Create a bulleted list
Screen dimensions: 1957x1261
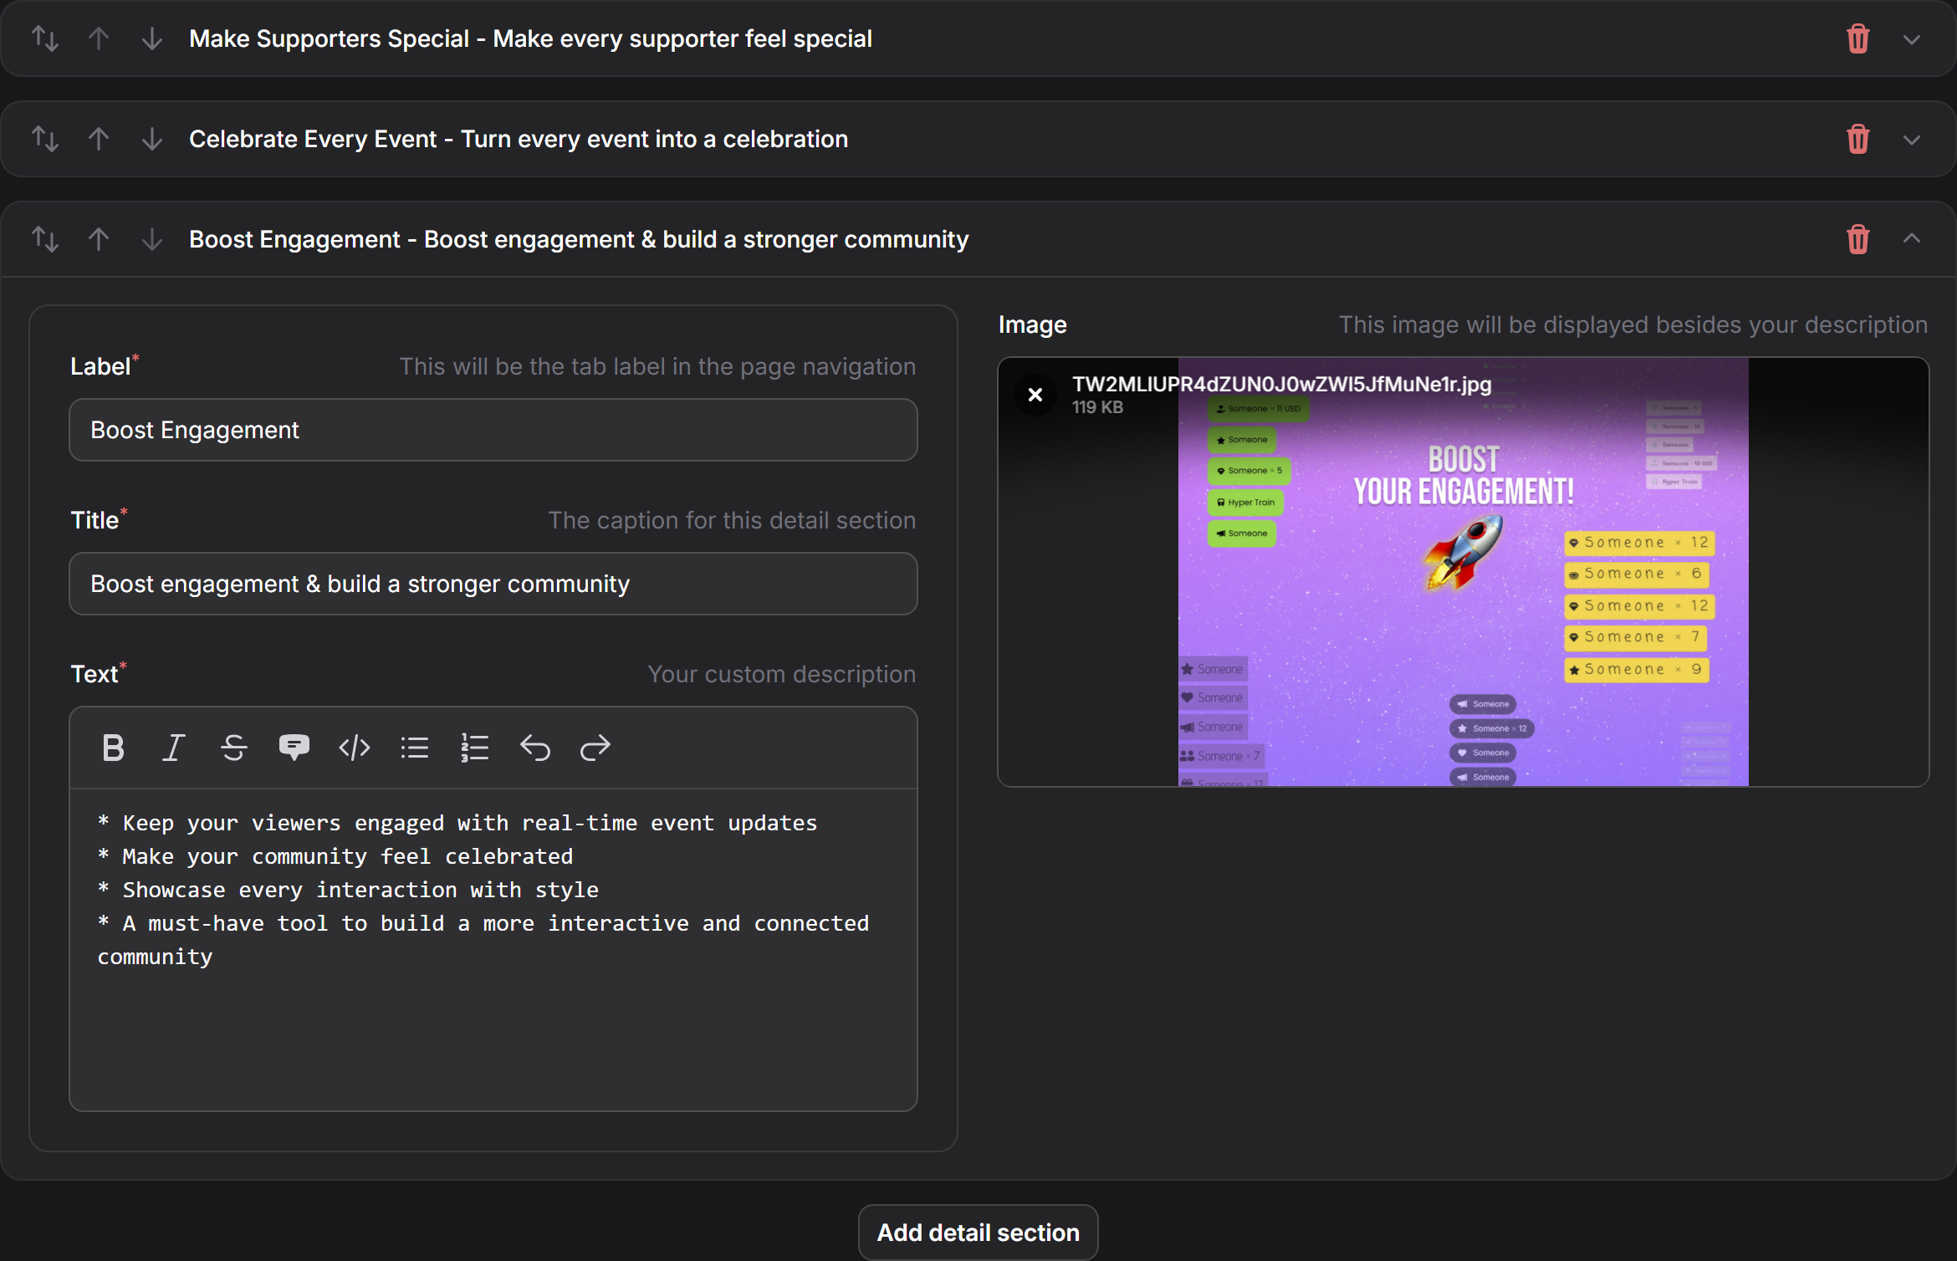click(x=414, y=747)
